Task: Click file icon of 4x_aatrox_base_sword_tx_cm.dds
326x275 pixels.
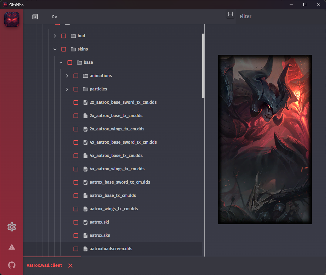Action: tap(85, 142)
